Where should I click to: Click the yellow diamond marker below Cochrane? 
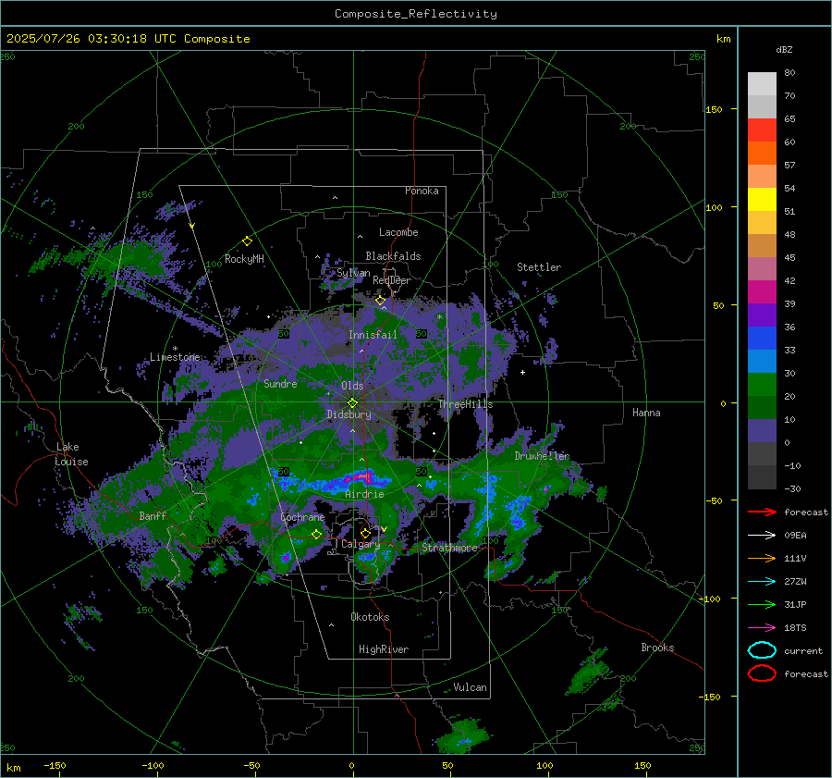click(x=316, y=535)
